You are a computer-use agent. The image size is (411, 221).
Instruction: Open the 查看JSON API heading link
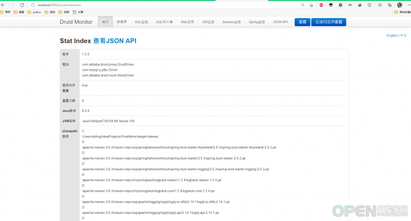(x=115, y=41)
